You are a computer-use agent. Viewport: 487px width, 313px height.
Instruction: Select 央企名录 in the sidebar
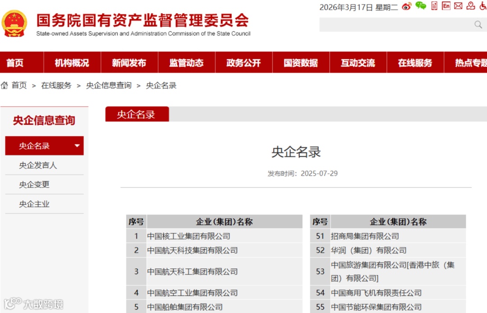click(x=44, y=146)
